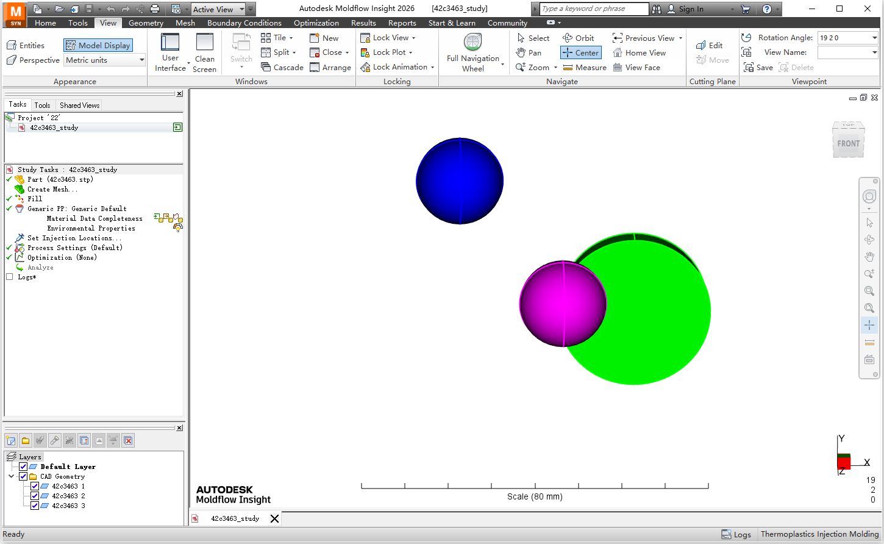884x544 pixels.
Task: Click New Layer icon in layers toolbar
Action: pyautogui.click(x=11, y=440)
